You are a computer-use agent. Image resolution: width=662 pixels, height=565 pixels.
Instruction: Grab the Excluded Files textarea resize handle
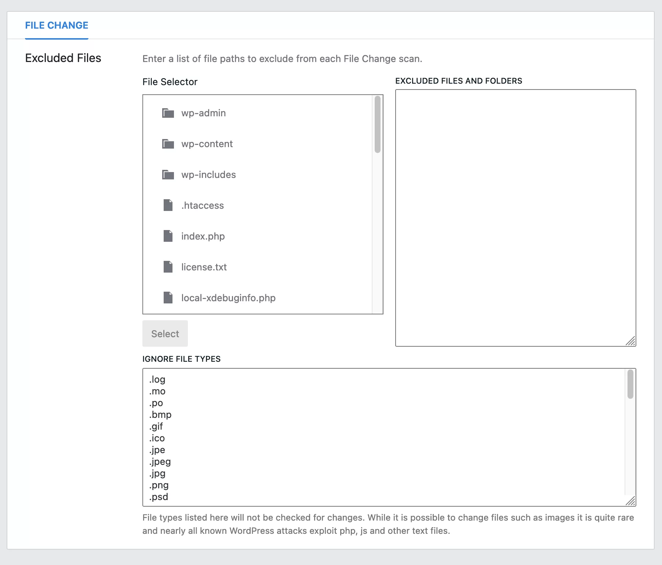tap(630, 341)
